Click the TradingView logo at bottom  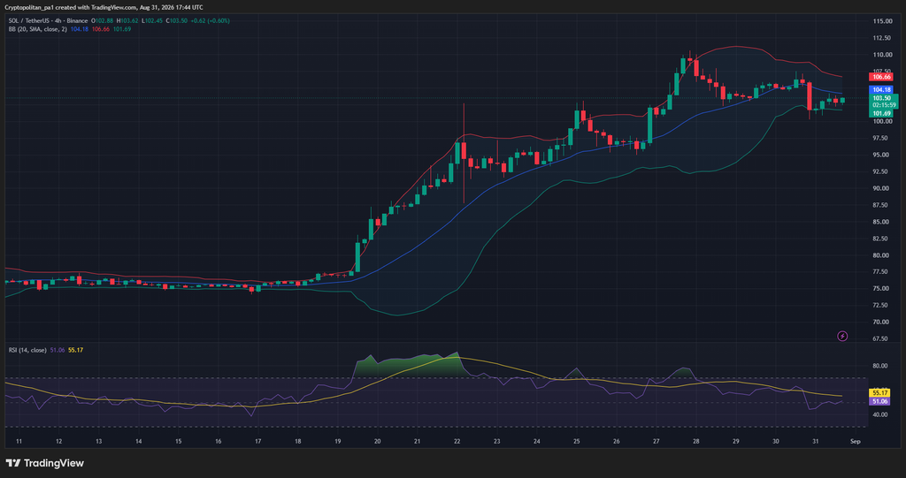[44, 463]
